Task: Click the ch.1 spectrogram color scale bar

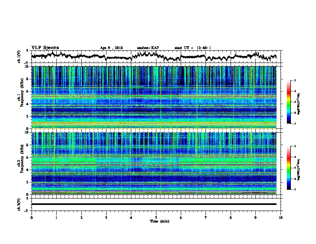Action: pyautogui.click(x=288, y=102)
